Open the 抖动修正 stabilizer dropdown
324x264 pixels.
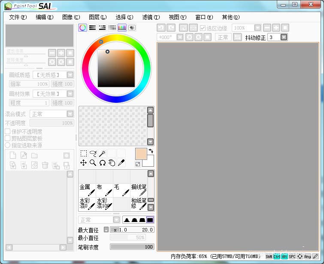[284, 37]
